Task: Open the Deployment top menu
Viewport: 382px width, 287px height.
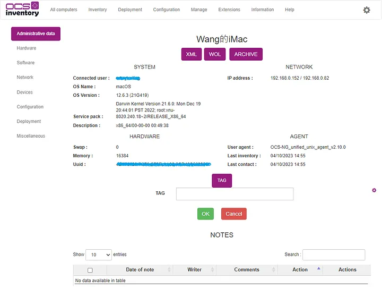Action: 130,10
